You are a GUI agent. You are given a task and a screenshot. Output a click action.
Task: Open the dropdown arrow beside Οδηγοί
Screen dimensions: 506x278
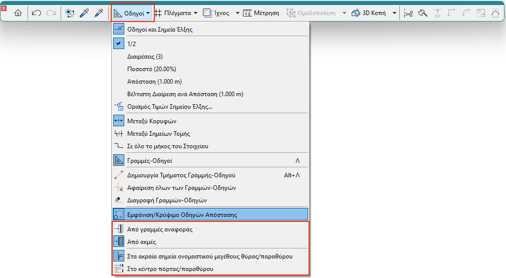[x=148, y=13]
